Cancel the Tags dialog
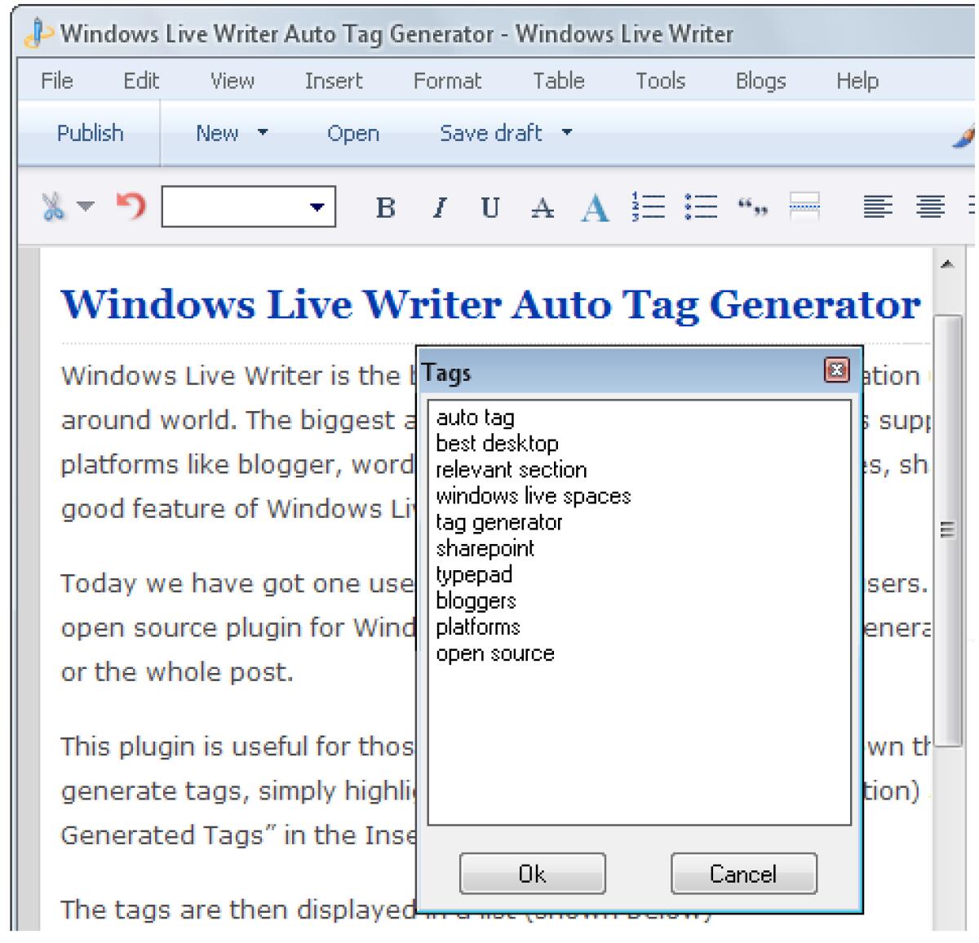The width and height of the screenshot is (979, 943). point(743,874)
